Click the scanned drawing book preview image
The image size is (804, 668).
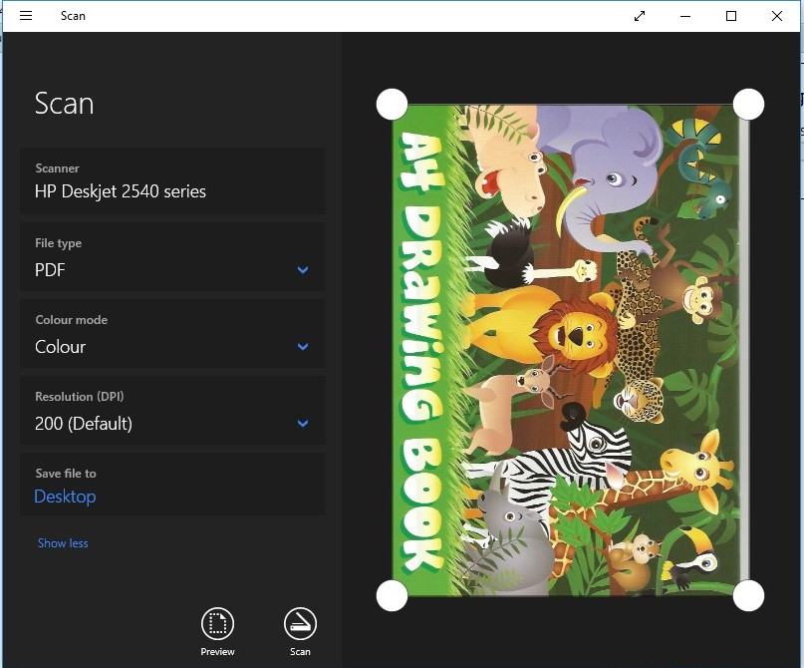click(x=570, y=349)
